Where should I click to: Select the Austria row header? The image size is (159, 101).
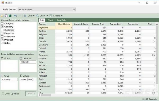[47, 31]
